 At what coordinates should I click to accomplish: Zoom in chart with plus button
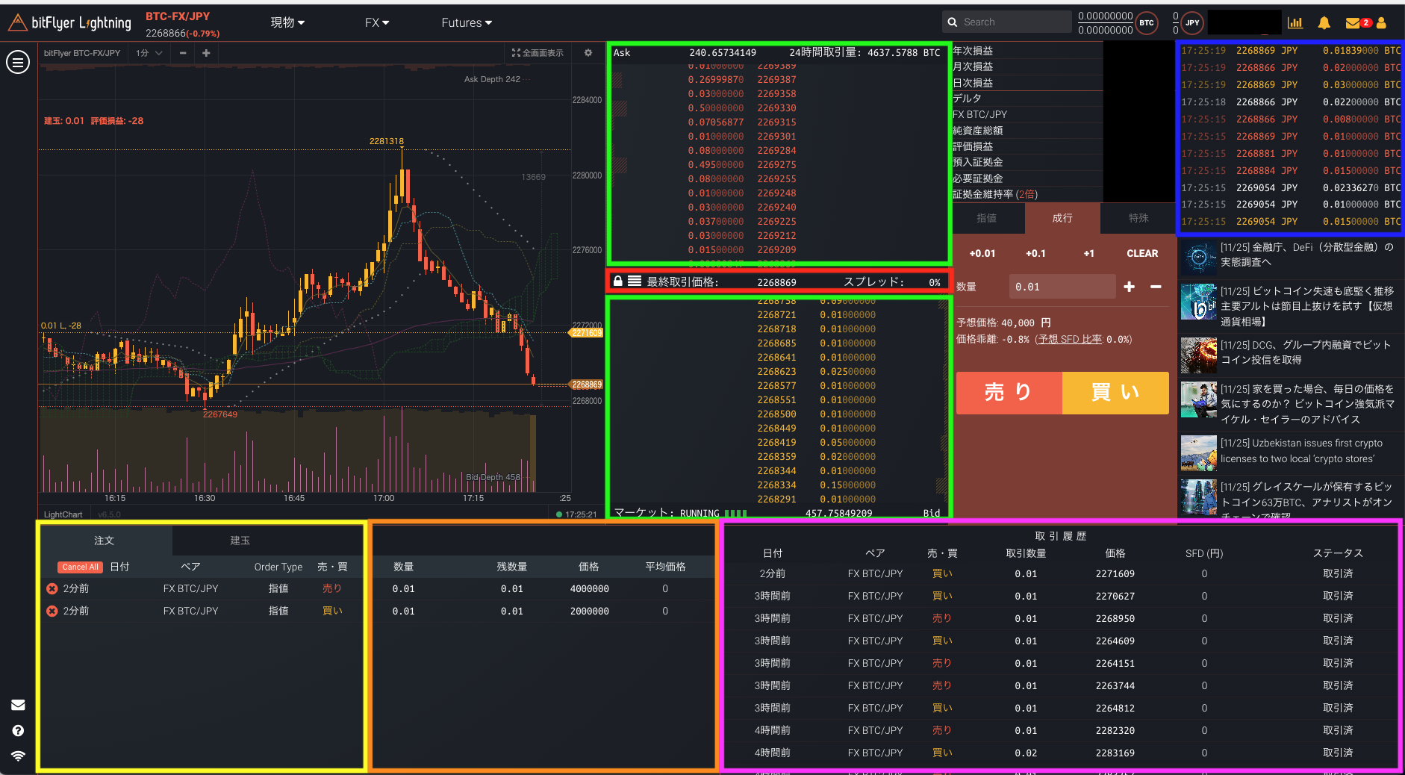[206, 53]
